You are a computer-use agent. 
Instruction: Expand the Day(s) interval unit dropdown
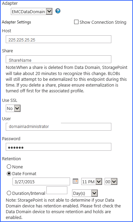tap(85, 193)
